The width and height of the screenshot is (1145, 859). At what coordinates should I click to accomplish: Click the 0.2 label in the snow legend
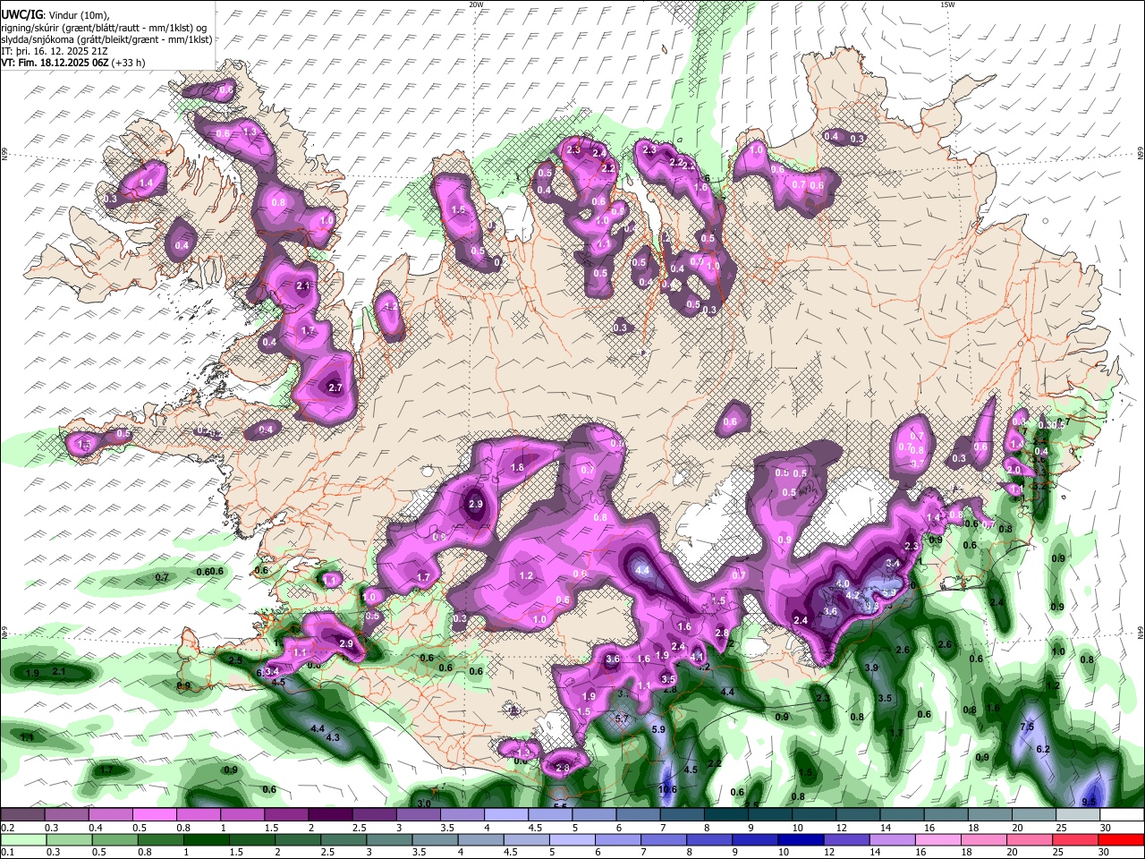click(6, 828)
